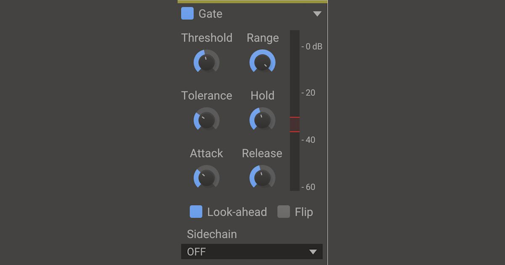Toggle the Gate effect on or off
Screen dimensions: 505x265
[x=186, y=13]
